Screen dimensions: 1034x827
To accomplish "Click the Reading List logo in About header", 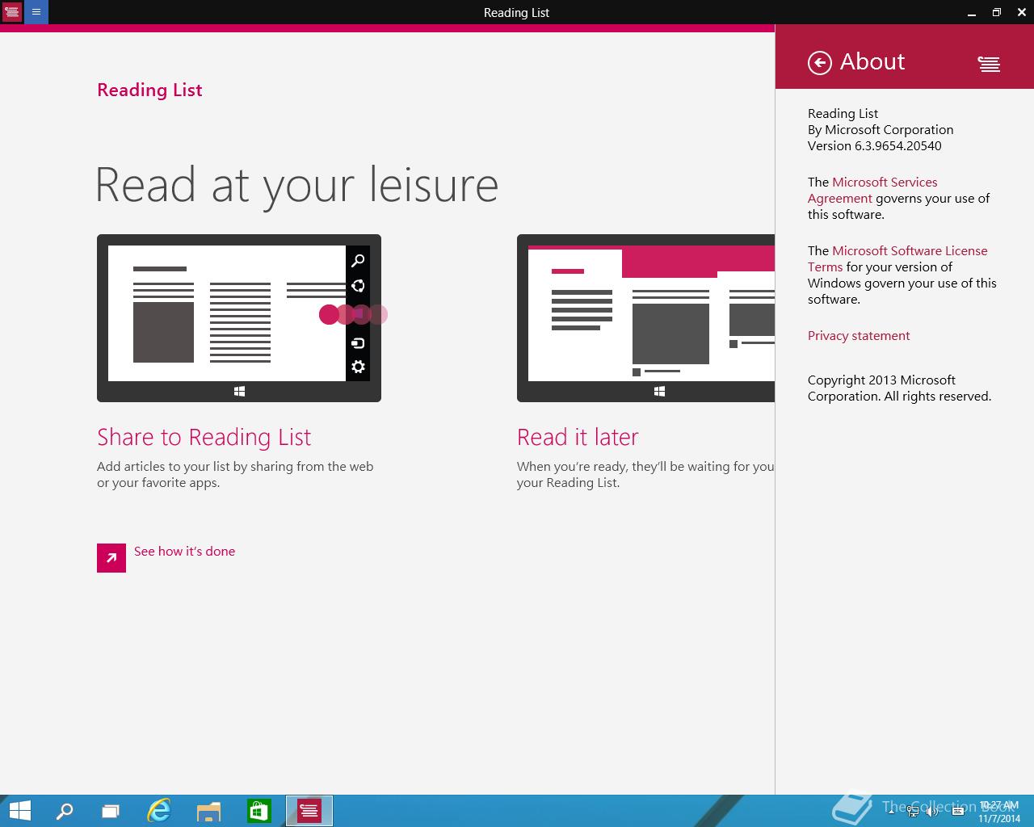I will click(x=989, y=64).
